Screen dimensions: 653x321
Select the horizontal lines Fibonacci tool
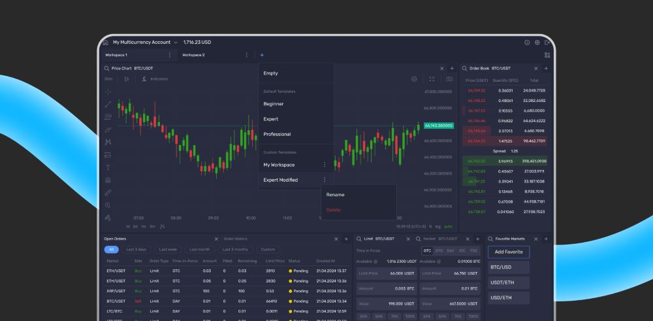click(x=108, y=117)
